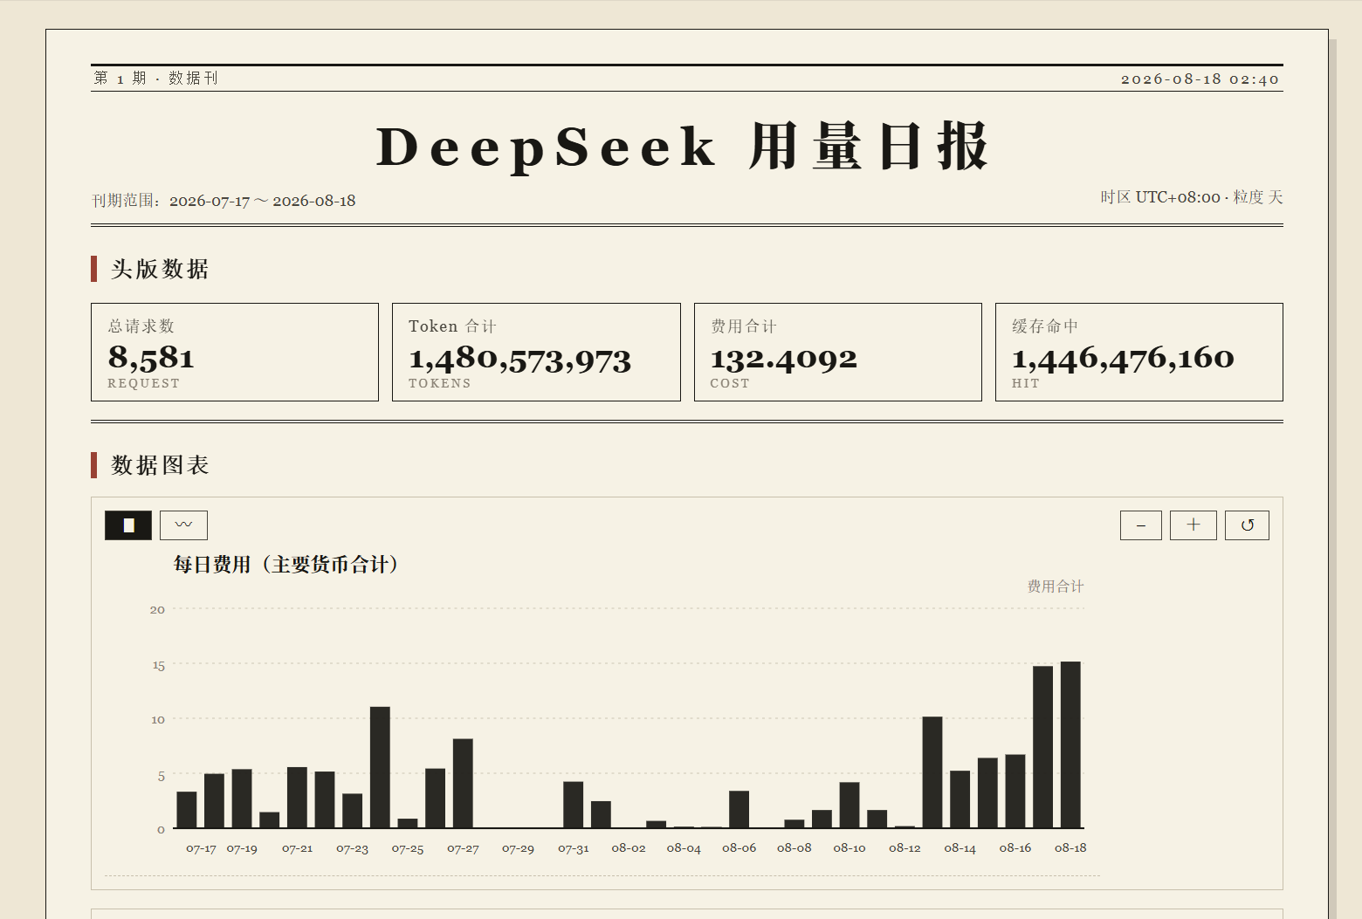Click the 07-24 cost bar

pyautogui.click(x=380, y=767)
